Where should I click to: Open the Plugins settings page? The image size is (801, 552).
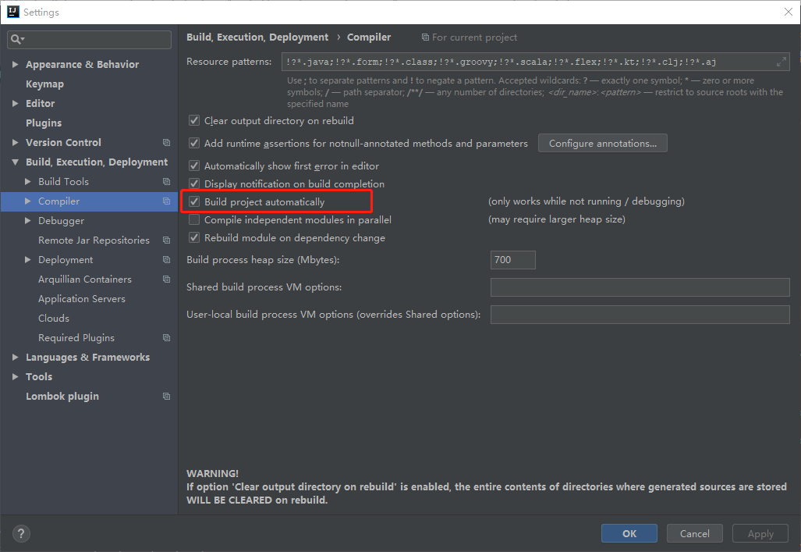click(44, 123)
